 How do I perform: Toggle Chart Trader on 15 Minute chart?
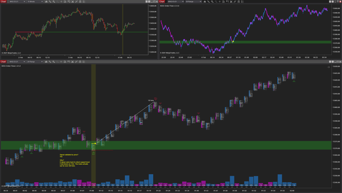69,1
